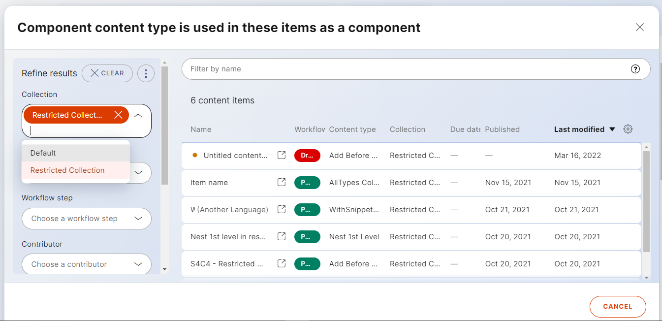The image size is (662, 321).
Task: Close the dialog with the X icon
Action: (x=639, y=28)
